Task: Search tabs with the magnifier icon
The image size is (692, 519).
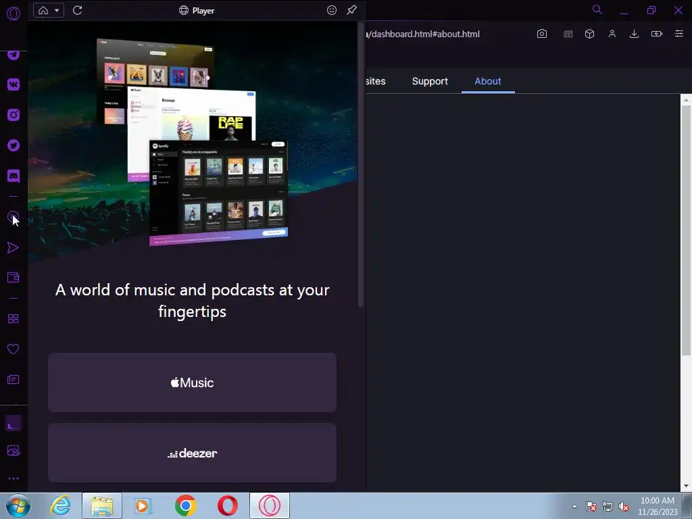Action: [x=597, y=9]
